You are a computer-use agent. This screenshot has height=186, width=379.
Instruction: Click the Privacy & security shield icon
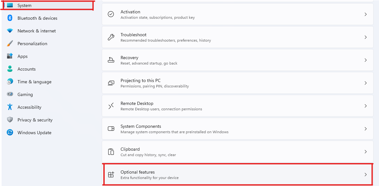[x=10, y=120]
